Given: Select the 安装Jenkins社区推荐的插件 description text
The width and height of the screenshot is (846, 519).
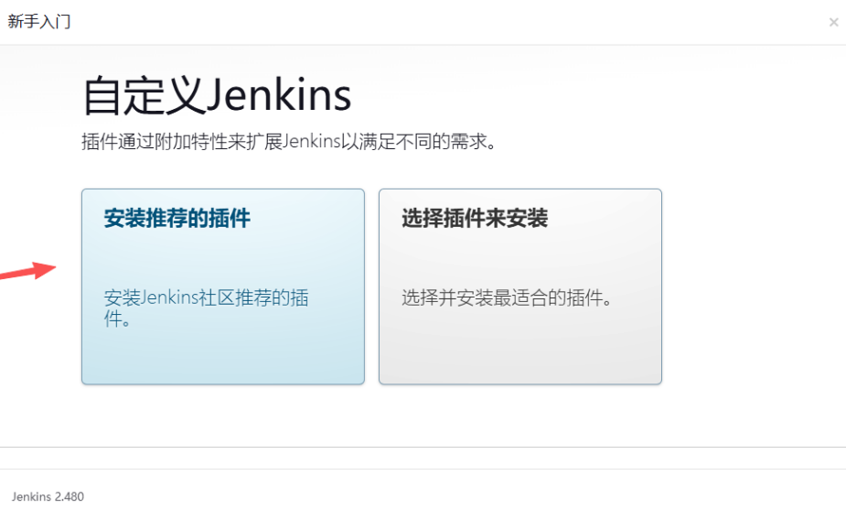Looking at the screenshot, I should coord(206,308).
